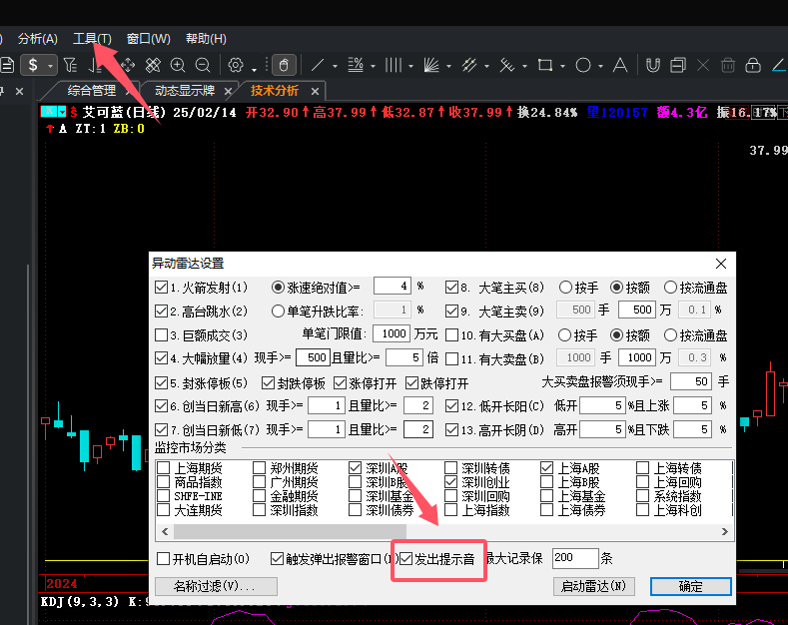Click the padlock lock drawings icon
The width and height of the screenshot is (788, 625).
(753, 65)
